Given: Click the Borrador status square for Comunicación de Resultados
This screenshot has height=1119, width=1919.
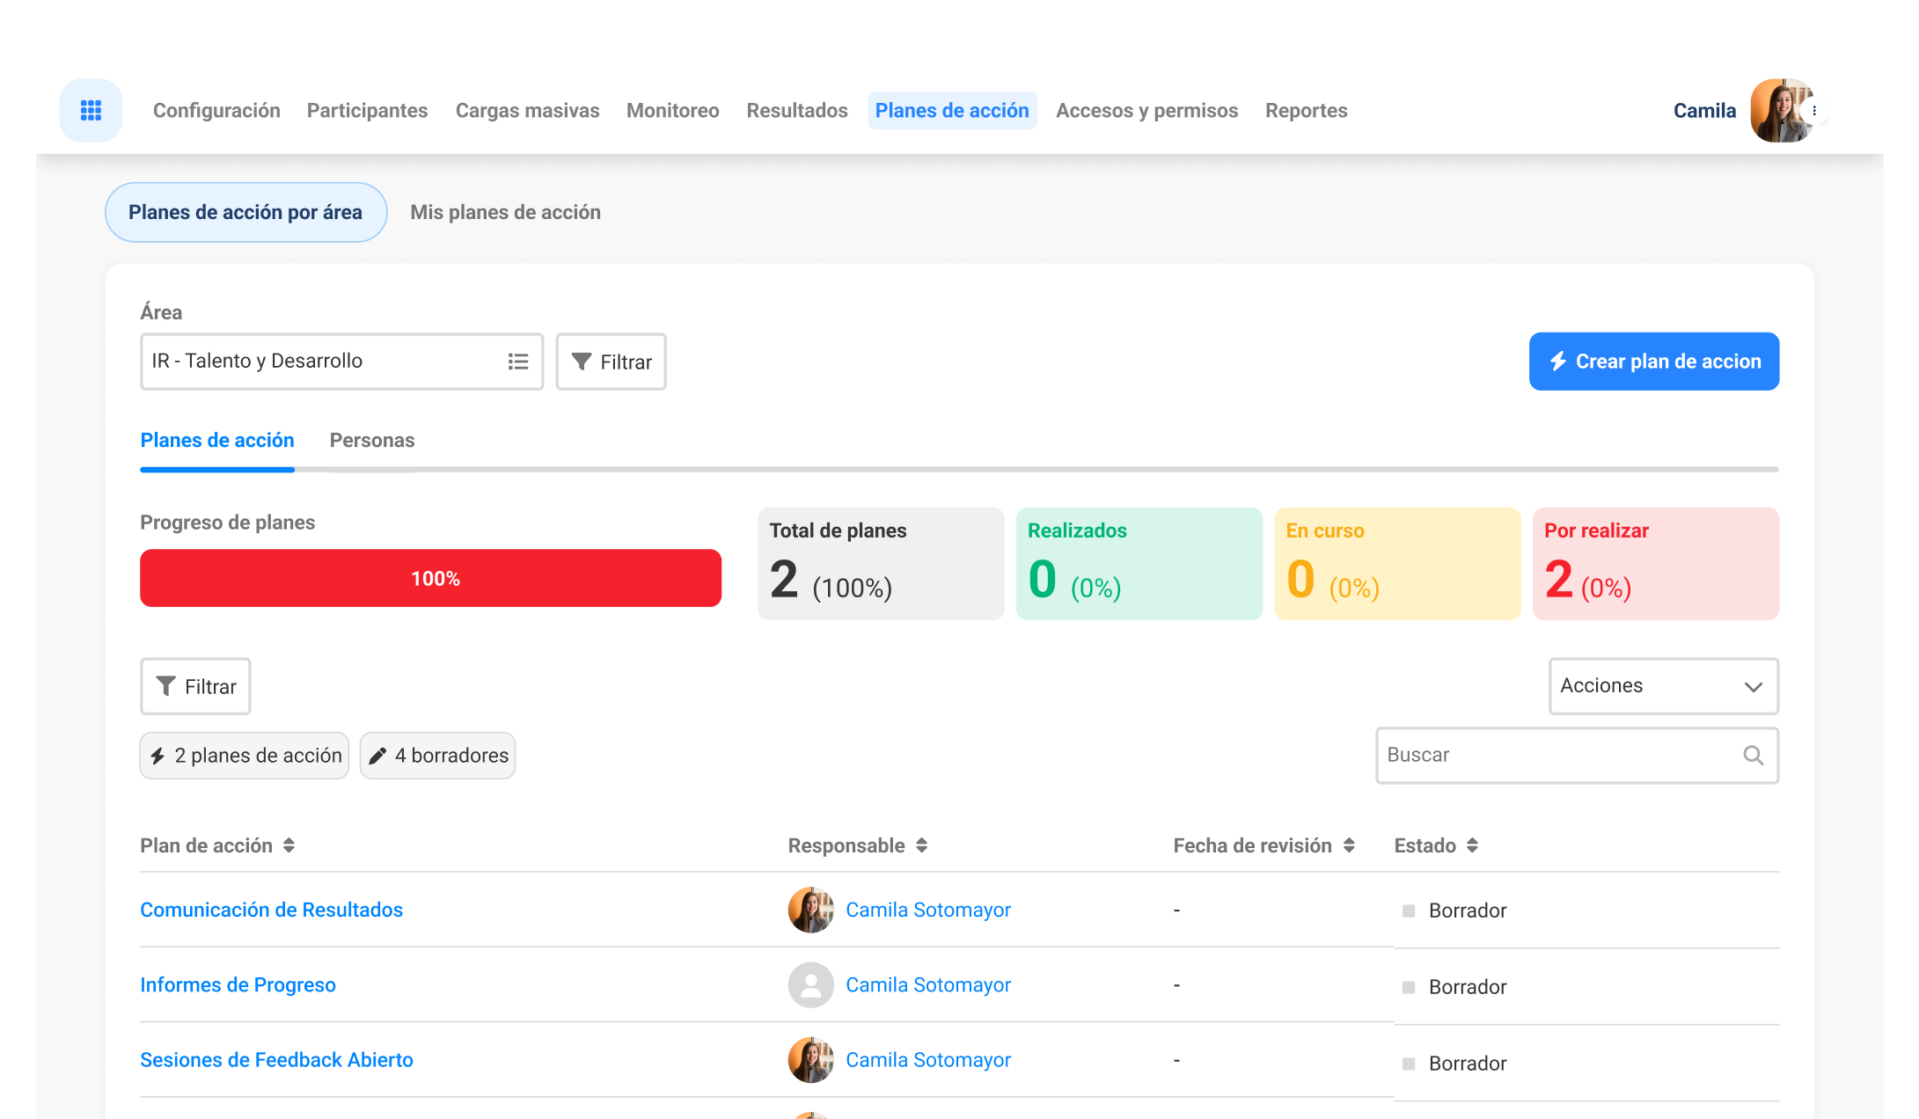Looking at the screenshot, I should tap(1409, 911).
